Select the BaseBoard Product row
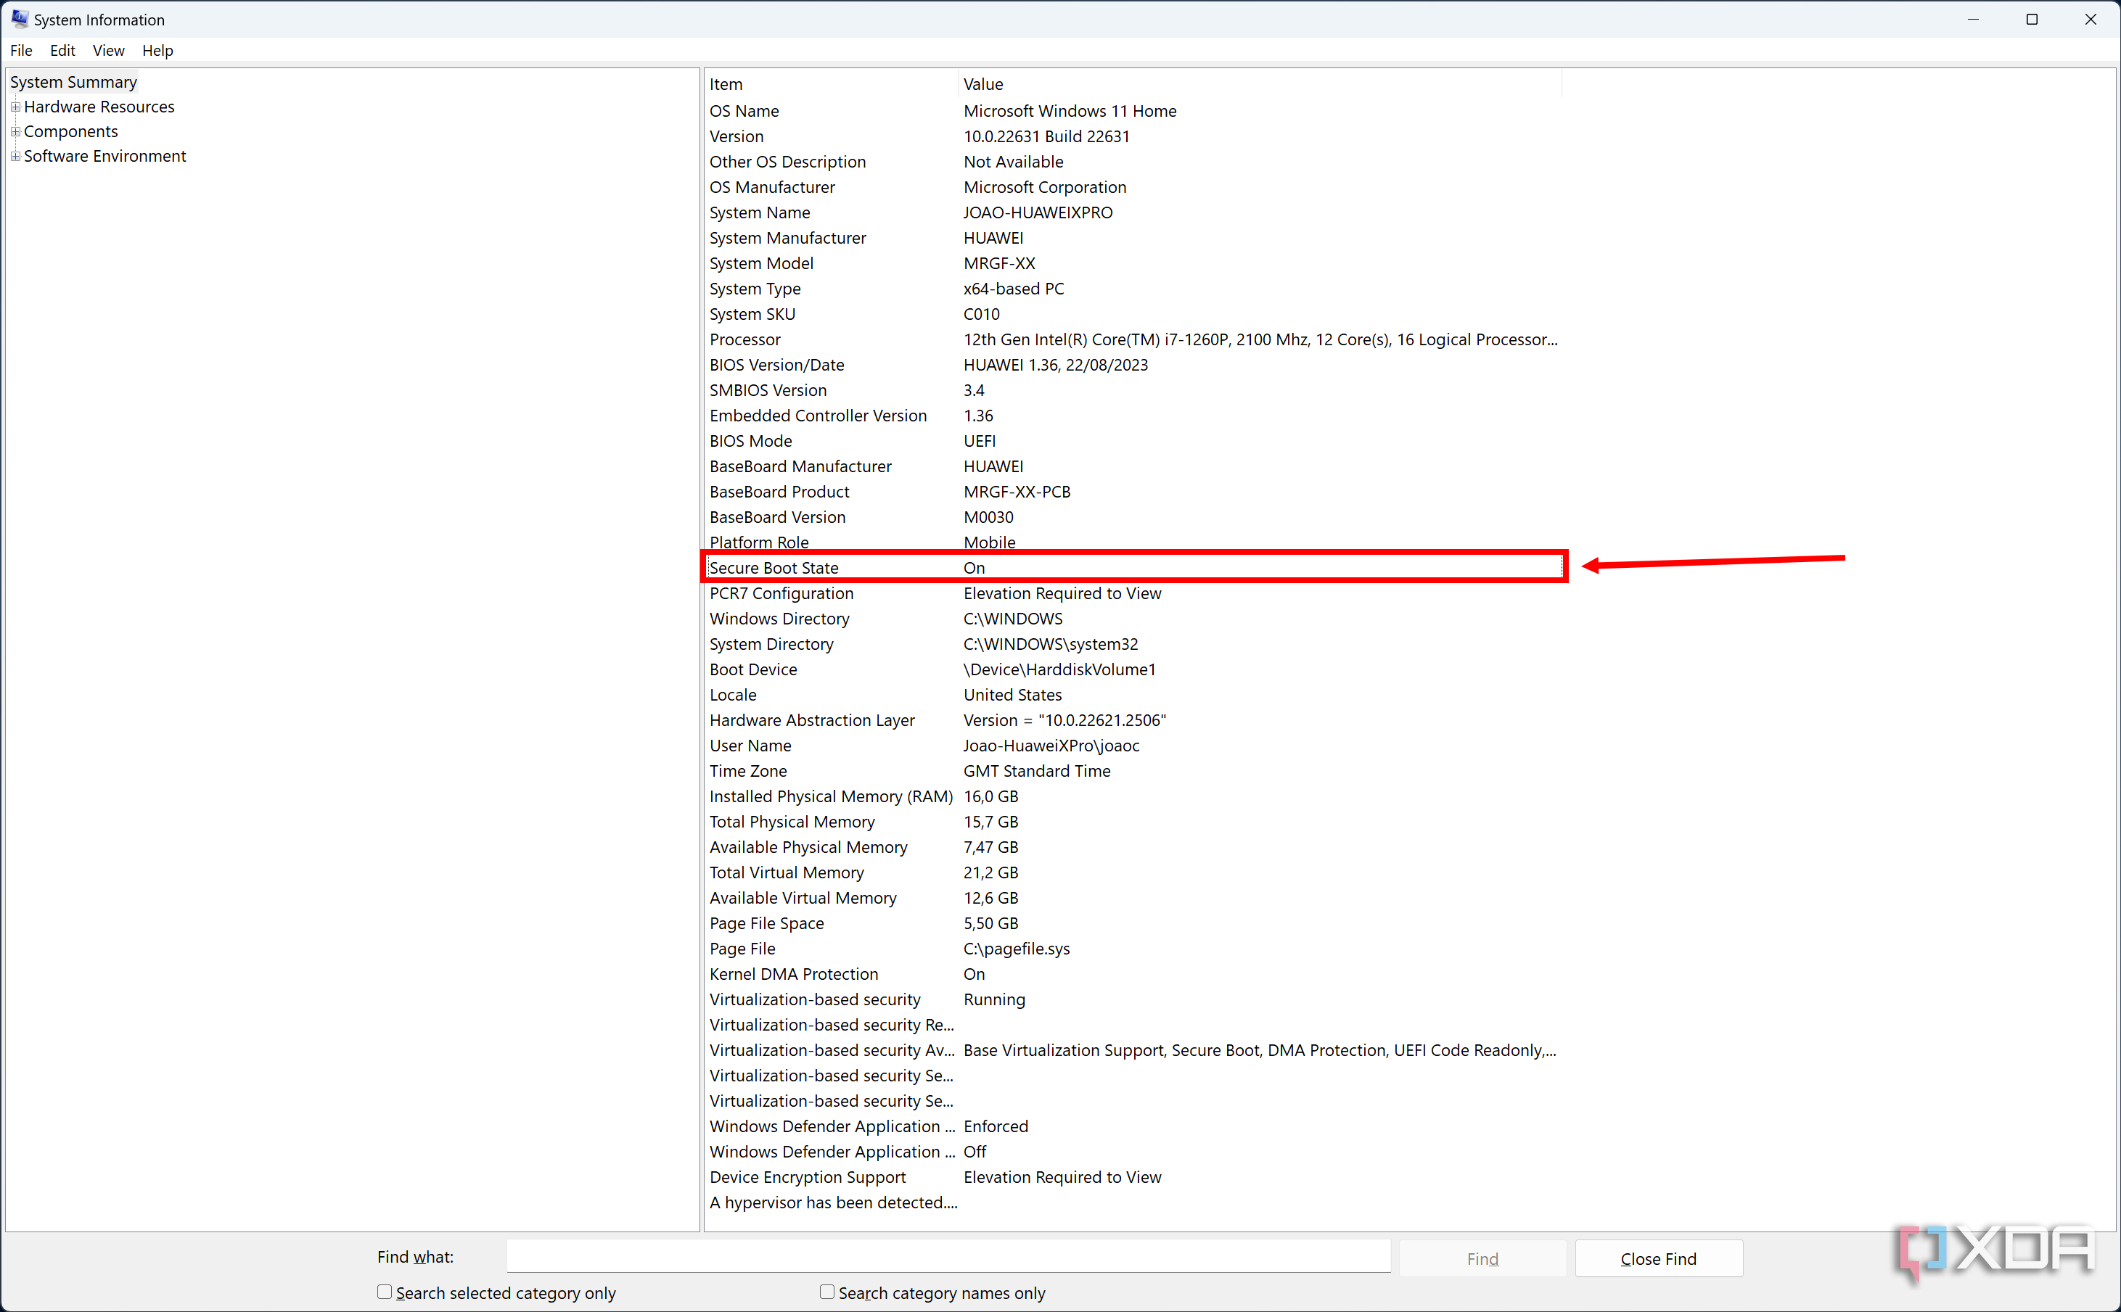 point(1133,492)
